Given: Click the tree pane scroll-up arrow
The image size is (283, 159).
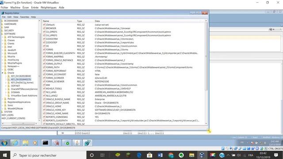Looking at the screenshot, I should [x=39, y=21].
